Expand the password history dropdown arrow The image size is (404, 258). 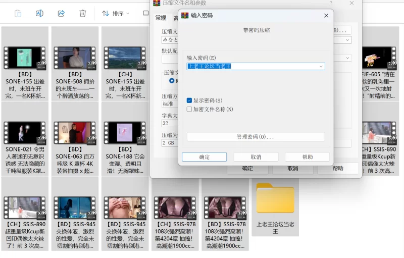[321, 67]
